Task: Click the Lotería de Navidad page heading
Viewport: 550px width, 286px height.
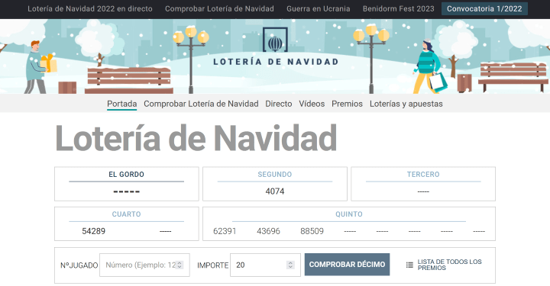Action: click(196, 138)
